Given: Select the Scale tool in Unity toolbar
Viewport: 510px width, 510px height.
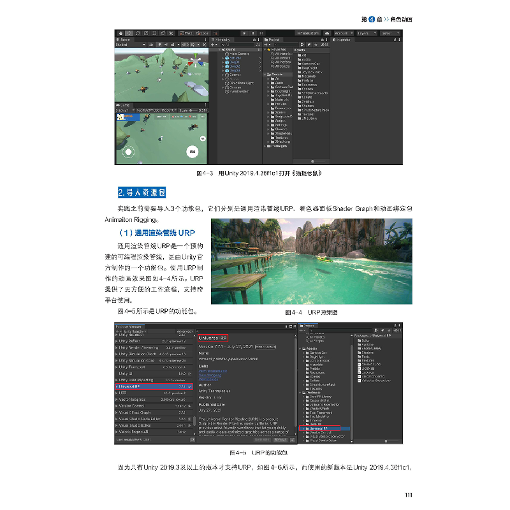Looking at the screenshot, I should pyautogui.click(x=146, y=33).
